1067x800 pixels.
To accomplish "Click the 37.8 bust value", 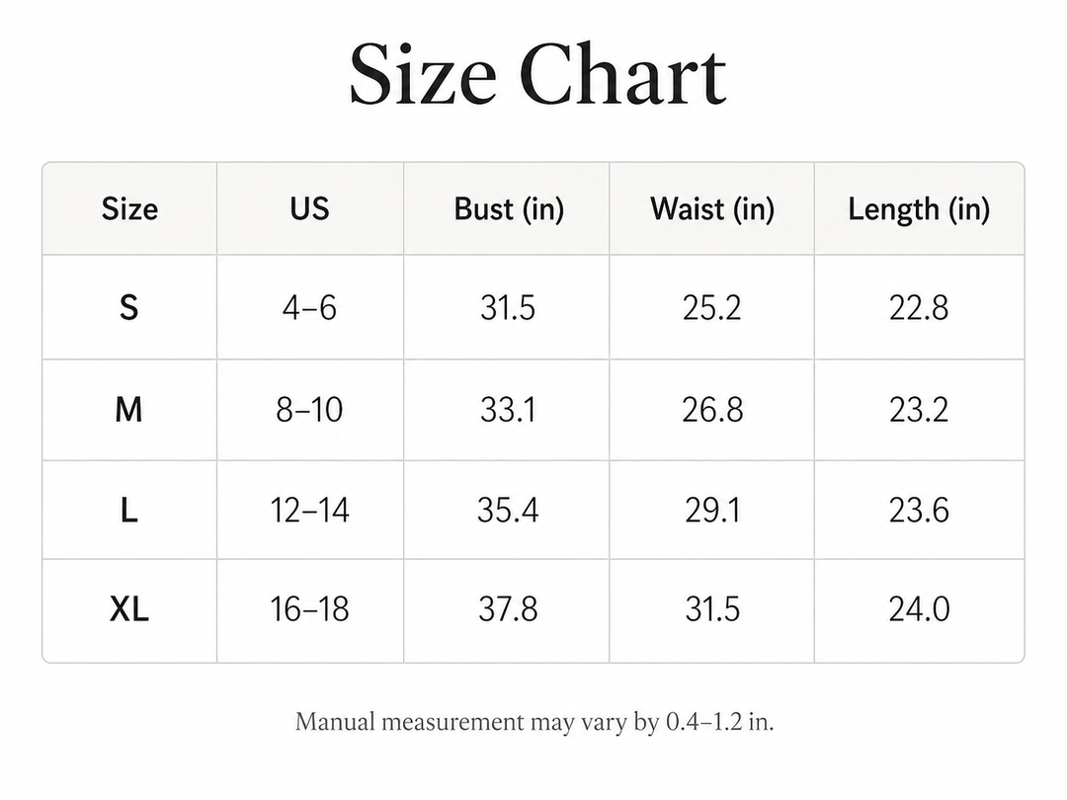I will tap(508, 608).
